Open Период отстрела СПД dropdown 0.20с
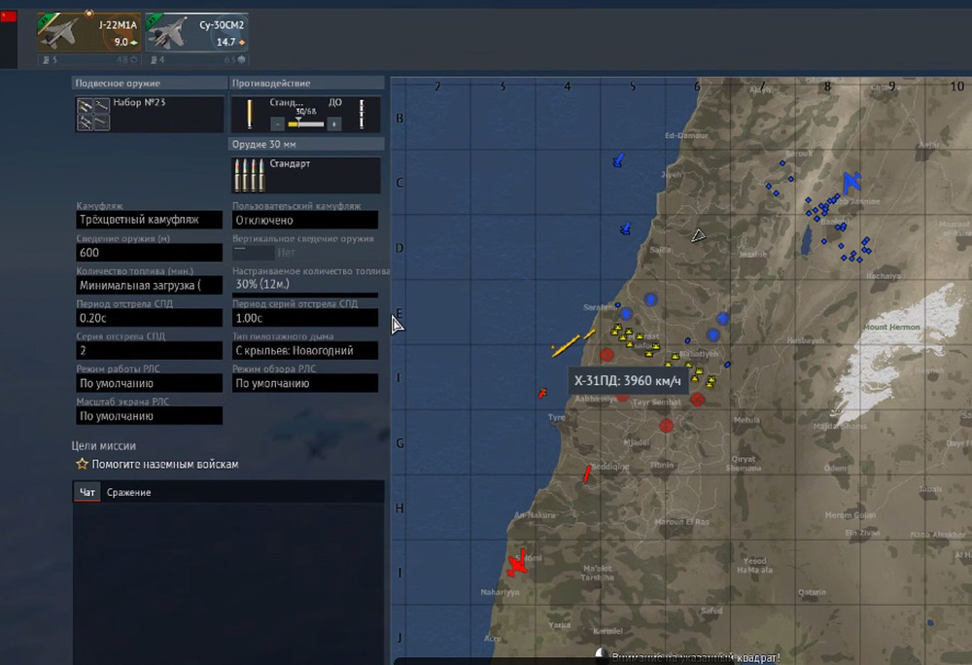Viewport: 972px width, 665px height. [149, 318]
